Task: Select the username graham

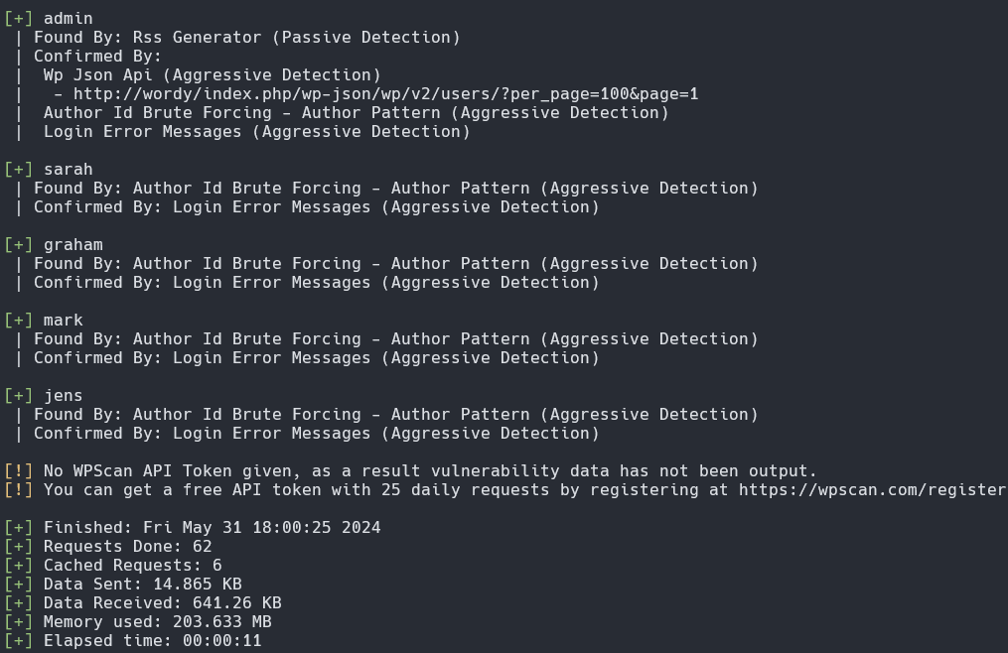Action: (73, 245)
